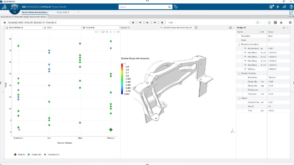The height and width of the screenshot is (165, 294).
Task: Select the best Titanium design point
Action: point(111,129)
